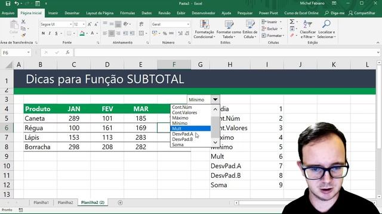
Task: Click the decrease decimal places icon
Action: point(187,33)
